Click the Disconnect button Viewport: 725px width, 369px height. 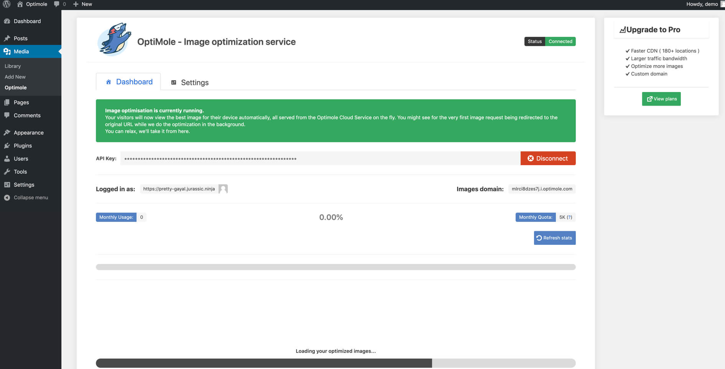point(548,158)
